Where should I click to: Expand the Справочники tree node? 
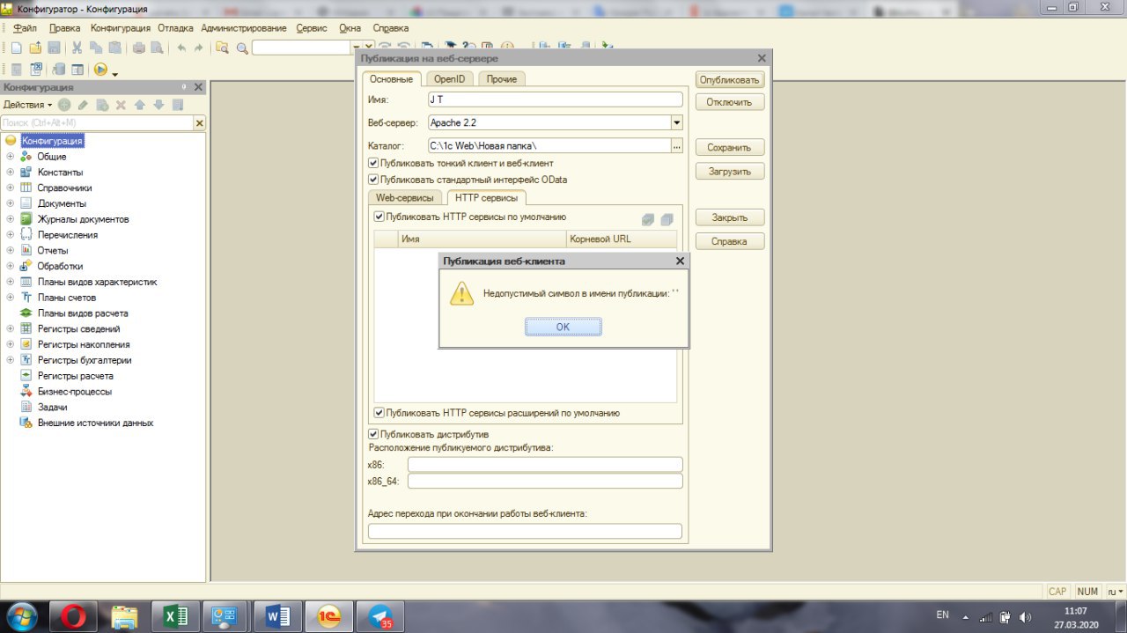pyautogui.click(x=11, y=188)
